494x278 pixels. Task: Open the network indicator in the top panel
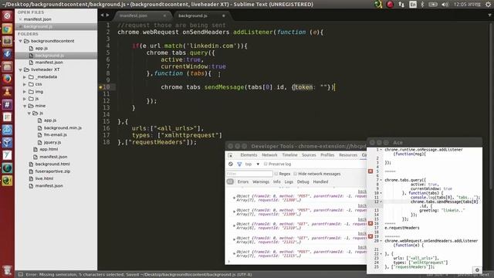pos(401,5)
